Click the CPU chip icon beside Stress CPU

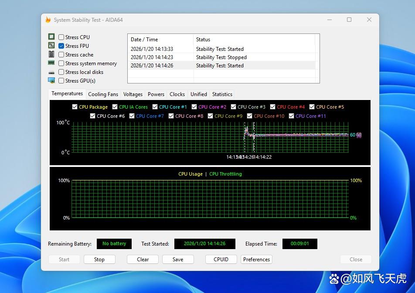click(x=51, y=37)
